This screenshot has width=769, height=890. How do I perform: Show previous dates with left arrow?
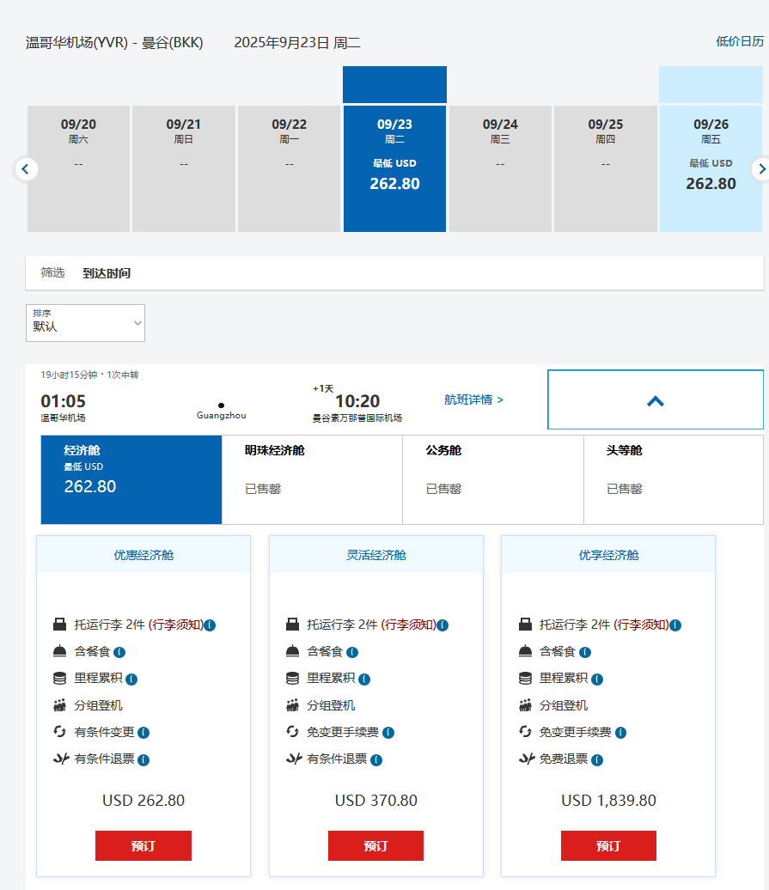tap(26, 169)
